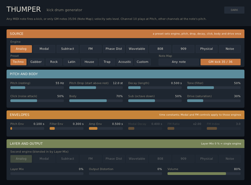Choose Subtract as the main engine
251x185 pixels.
point(67,49)
